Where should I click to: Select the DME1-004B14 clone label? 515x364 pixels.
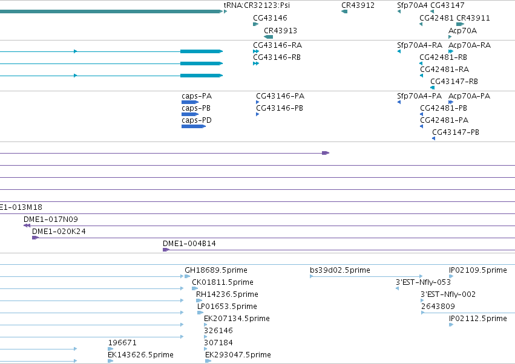[189, 244]
